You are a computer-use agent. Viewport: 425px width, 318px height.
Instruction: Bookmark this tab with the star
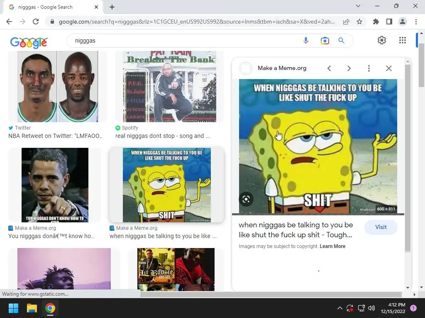[359, 22]
